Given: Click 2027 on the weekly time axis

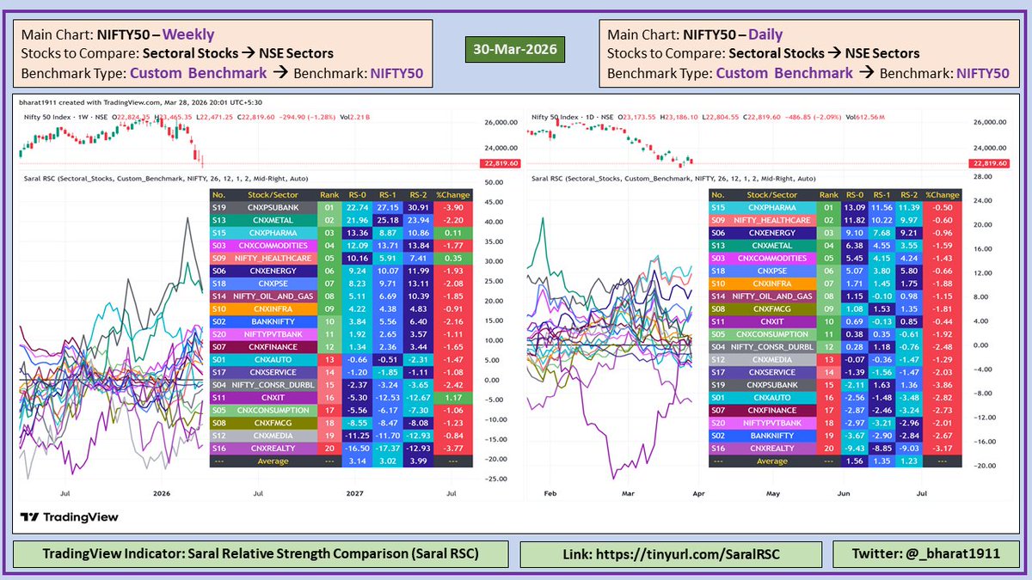Looking at the screenshot, I should tap(354, 493).
